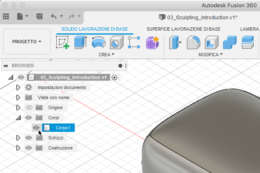Select the Fillet tool
This screenshot has height=173, width=260.
click(x=194, y=42)
